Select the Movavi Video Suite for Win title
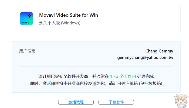The height and width of the screenshot is (108, 189). pos(69,15)
